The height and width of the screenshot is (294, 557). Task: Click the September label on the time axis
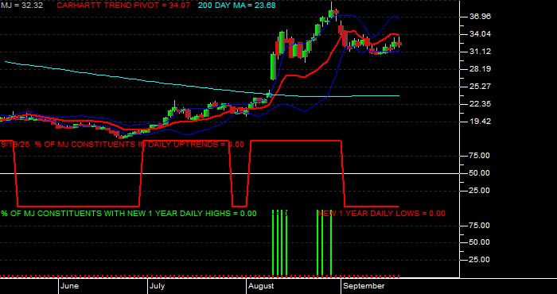point(364,286)
